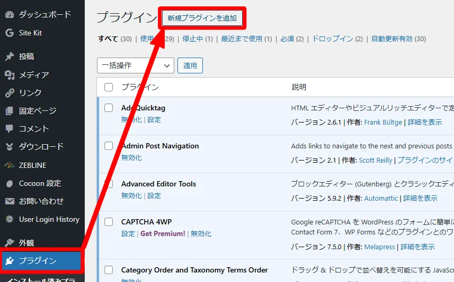Check the Admin Post Navigation checkbox

pyautogui.click(x=109, y=146)
